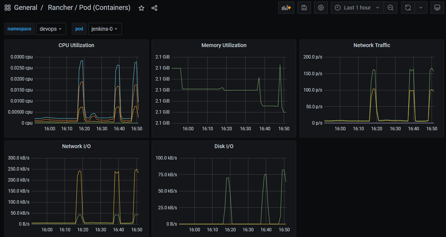This screenshot has width=446, height=237.
Task: Save the dashboard
Action: (x=304, y=8)
